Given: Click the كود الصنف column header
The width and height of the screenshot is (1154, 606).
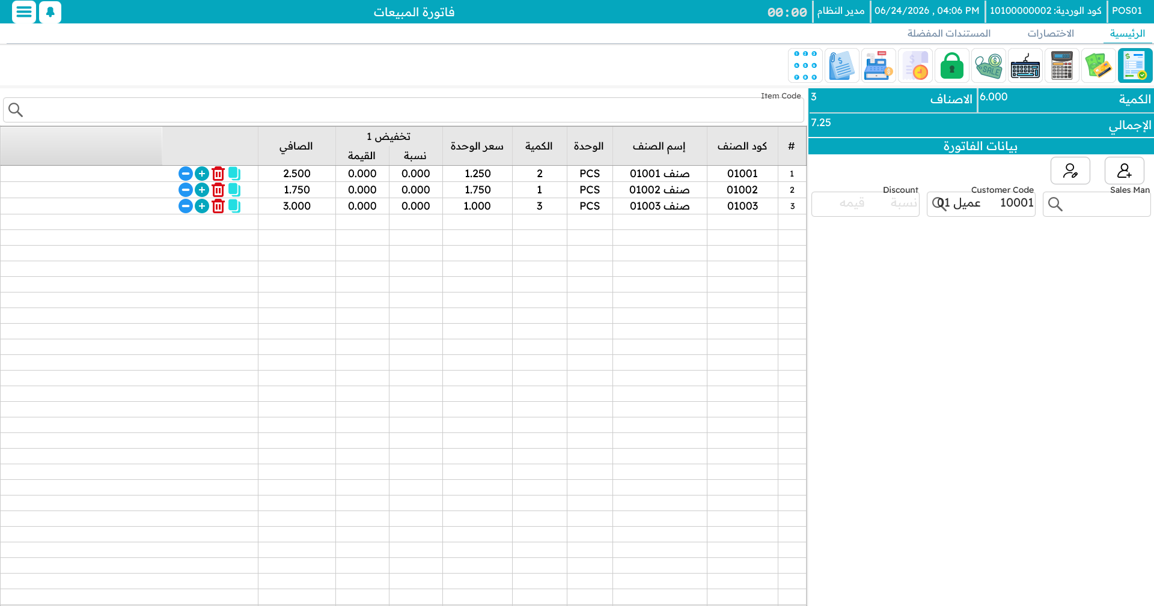Looking at the screenshot, I should pos(742,146).
